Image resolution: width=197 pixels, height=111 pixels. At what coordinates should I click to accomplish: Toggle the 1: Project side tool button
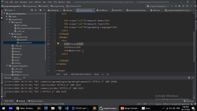pyautogui.click(x=2, y=14)
